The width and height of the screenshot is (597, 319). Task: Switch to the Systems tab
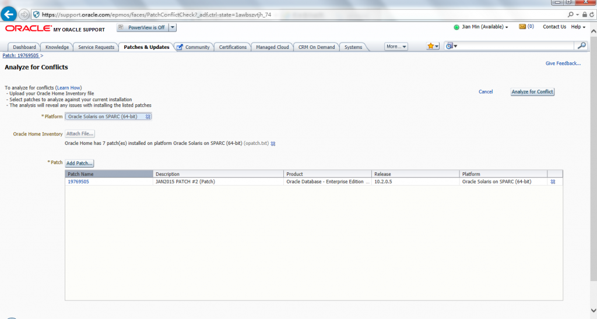coord(353,47)
